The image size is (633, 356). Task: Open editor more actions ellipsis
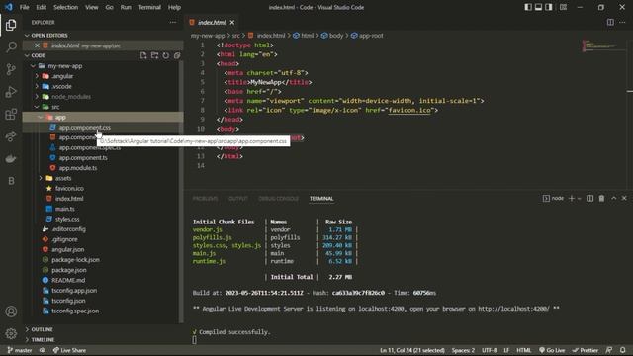click(622, 22)
